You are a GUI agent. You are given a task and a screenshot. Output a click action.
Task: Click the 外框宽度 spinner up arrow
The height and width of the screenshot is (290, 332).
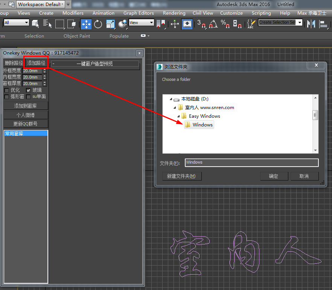[x=45, y=69]
